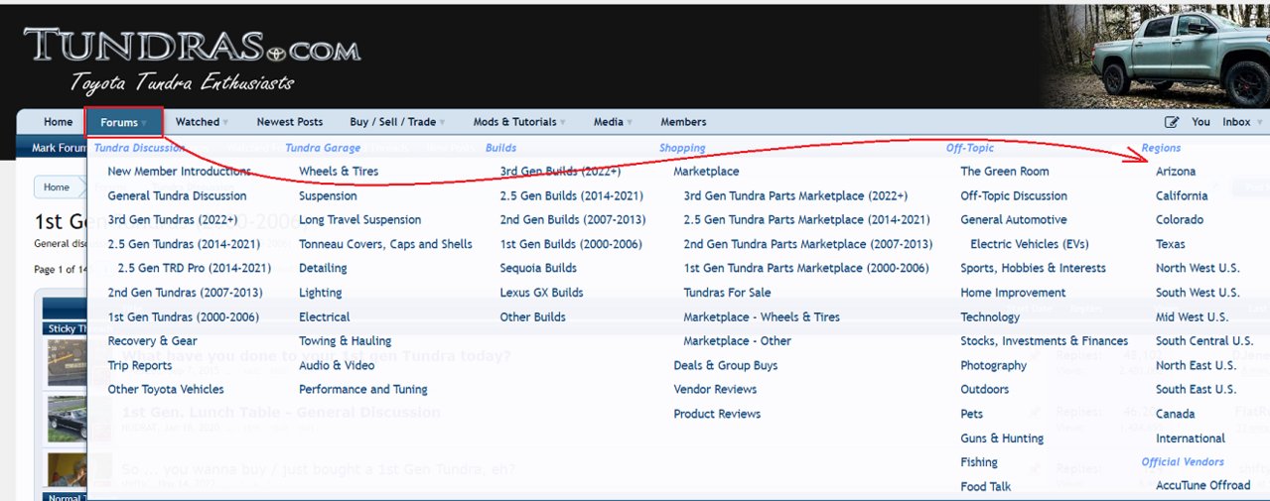Open The Green Room forum

(1005, 172)
